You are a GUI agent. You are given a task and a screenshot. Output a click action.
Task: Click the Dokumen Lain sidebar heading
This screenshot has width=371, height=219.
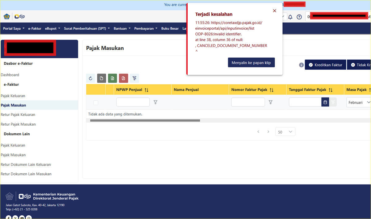(17, 134)
